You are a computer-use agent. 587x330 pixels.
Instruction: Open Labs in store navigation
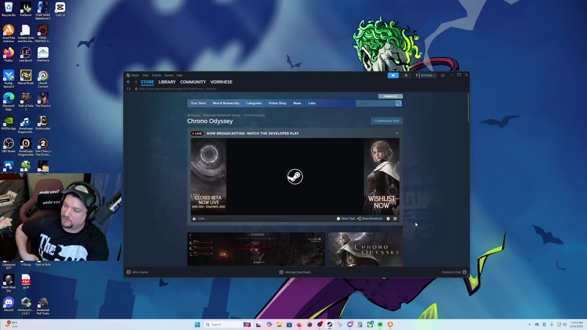click(312, 103)
